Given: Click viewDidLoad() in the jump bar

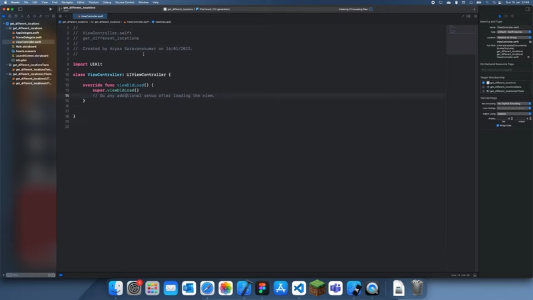Looking at the screenshot, I should [x=163, y=22].
